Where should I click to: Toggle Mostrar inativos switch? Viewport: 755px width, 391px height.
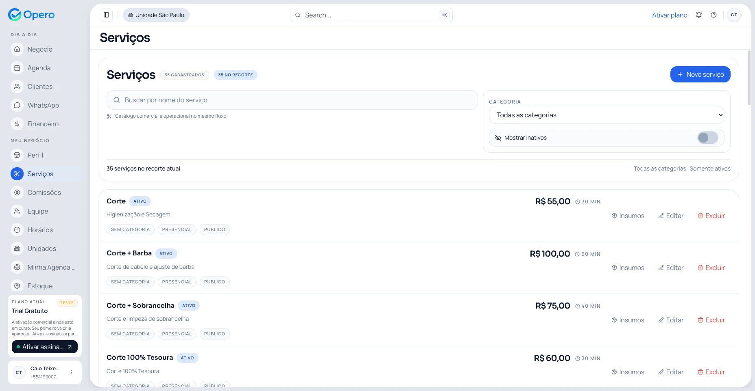coord(707,138)
